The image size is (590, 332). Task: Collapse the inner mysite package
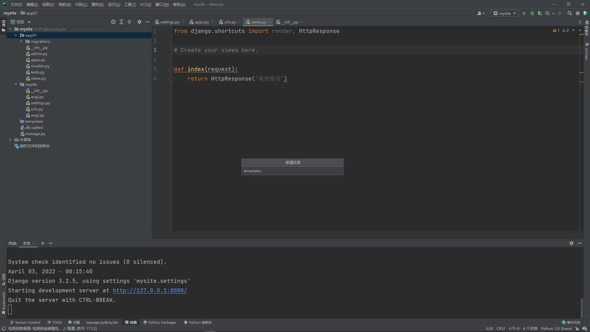point(16,85)
